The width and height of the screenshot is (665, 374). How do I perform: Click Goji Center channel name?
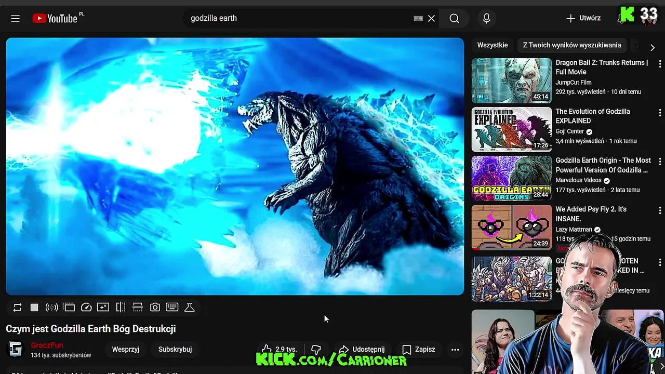click(570, 131)
